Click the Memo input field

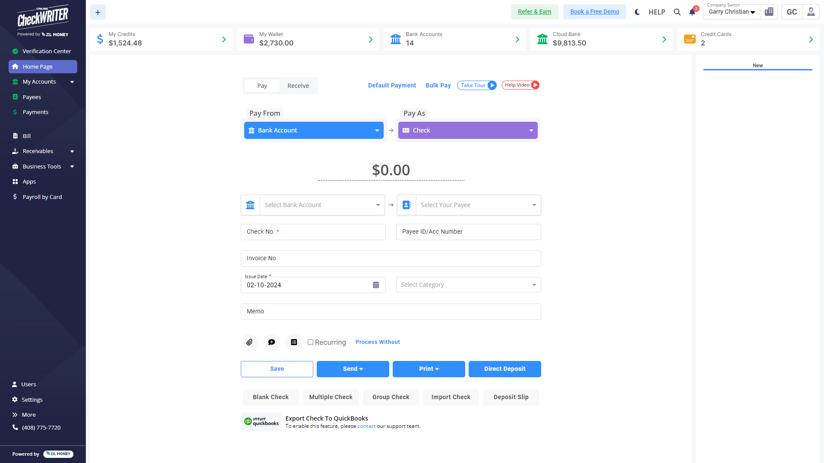coord(391,312)
